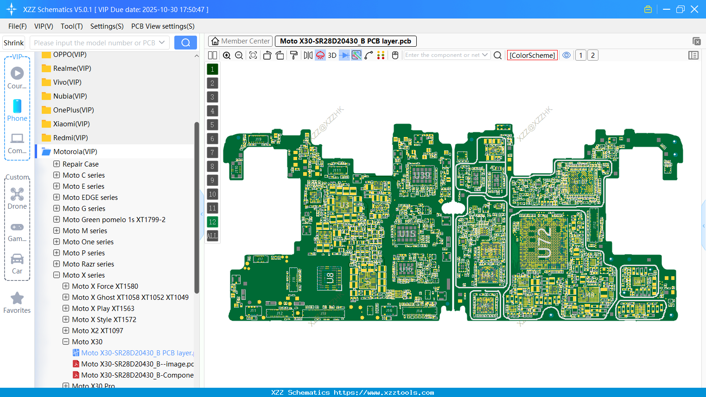Switch to 3D view
This screenshot has height=397, width=706.
point(332,55)
